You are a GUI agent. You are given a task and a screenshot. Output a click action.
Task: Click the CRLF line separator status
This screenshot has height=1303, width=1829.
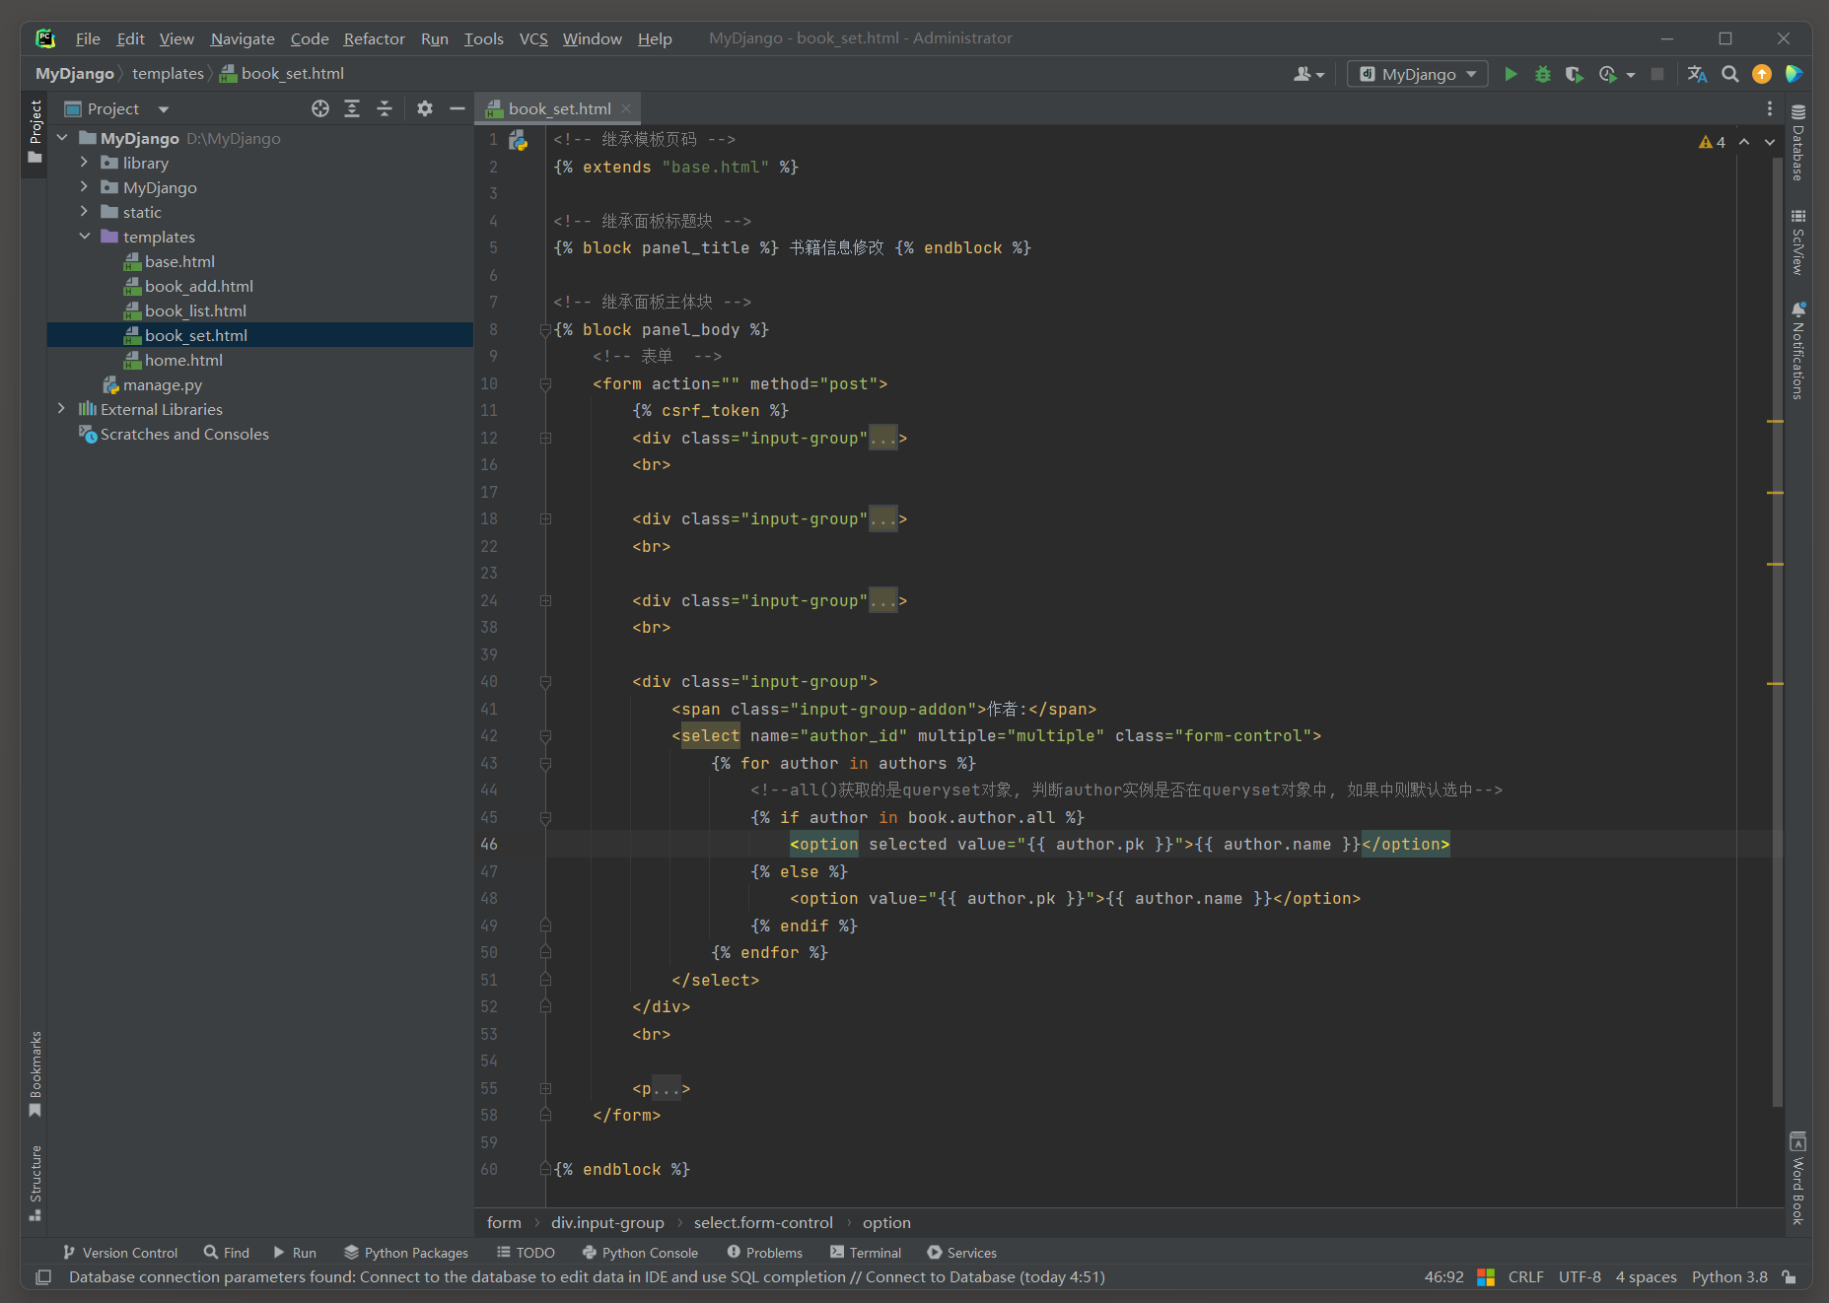(x=1525, y=1277)
